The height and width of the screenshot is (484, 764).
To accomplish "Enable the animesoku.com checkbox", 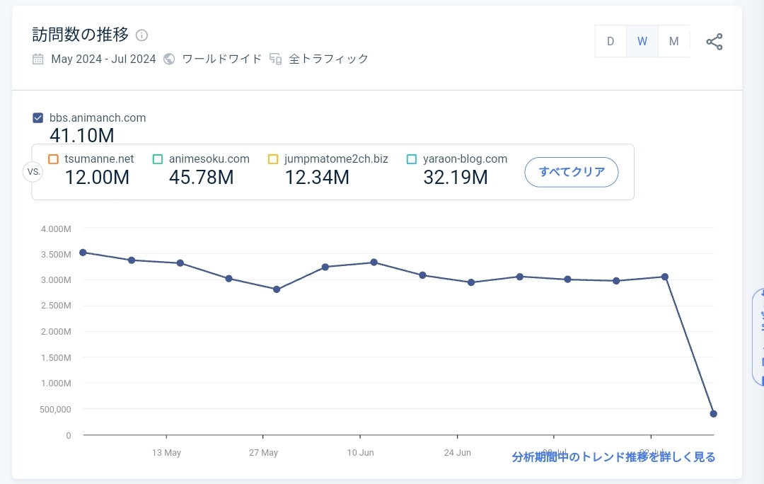I will point(158,159).
